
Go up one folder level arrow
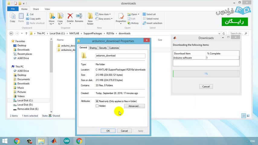[26, 34]
